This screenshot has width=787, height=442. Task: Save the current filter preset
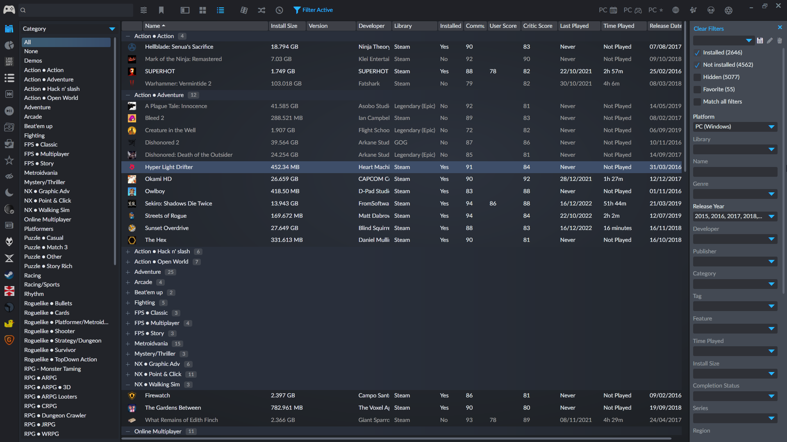click(x=760, y=41)
